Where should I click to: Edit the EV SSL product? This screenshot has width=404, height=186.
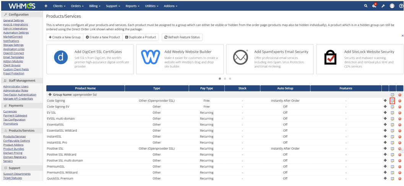[x=393, y=113]
